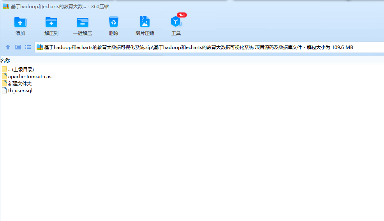Click the file icon of tb_user.sql
This screenshot has height=221, width=384.
tap(4, 90)
